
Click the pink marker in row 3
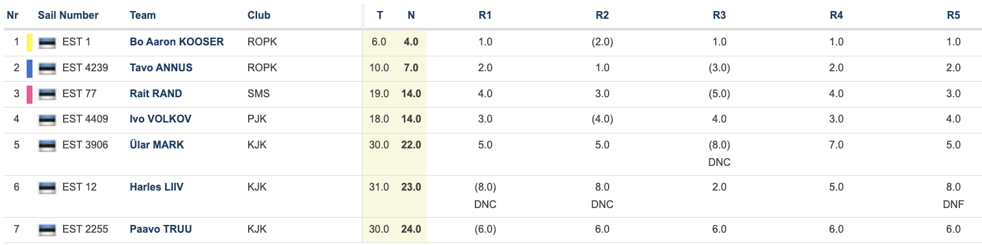(x=29, y=95)
